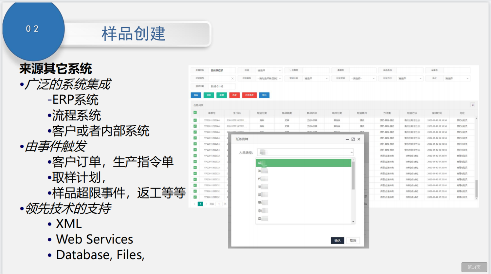Select the 范 entry in personnel list
The height and width of the screenshot is (274, 491).
coord(303,187)
